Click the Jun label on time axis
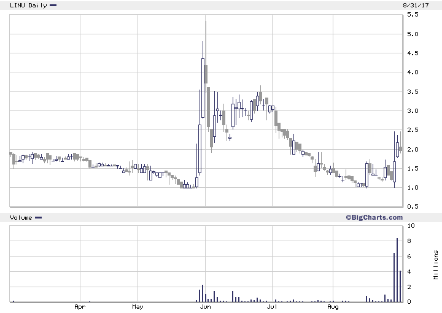442x313 pixels. click(x=205, y=307)
